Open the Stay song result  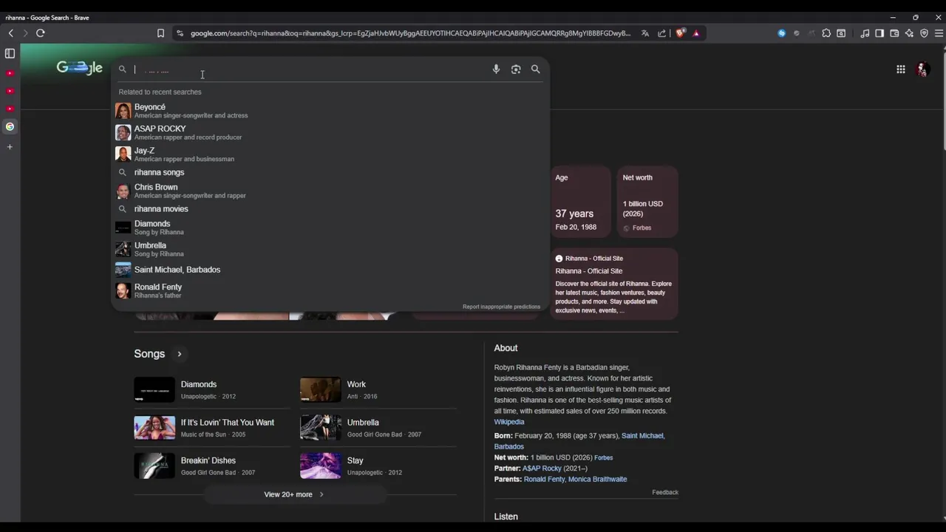(378, 465)
